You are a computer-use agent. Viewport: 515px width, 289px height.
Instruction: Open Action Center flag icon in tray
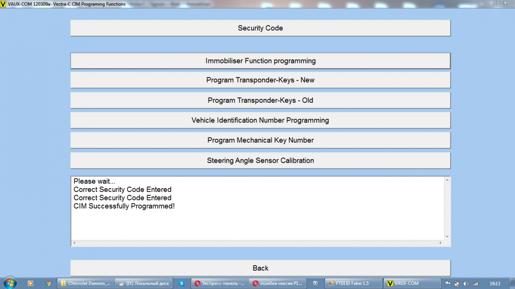(448, 283)
